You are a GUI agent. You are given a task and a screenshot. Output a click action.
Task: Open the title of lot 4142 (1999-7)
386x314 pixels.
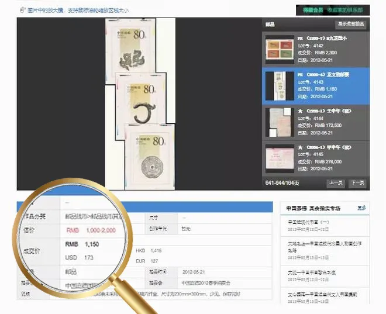322,39
